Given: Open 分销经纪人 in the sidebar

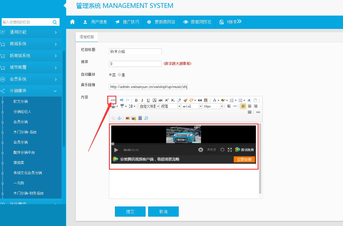Looking at the screenshot, I should tap(22, 112).
